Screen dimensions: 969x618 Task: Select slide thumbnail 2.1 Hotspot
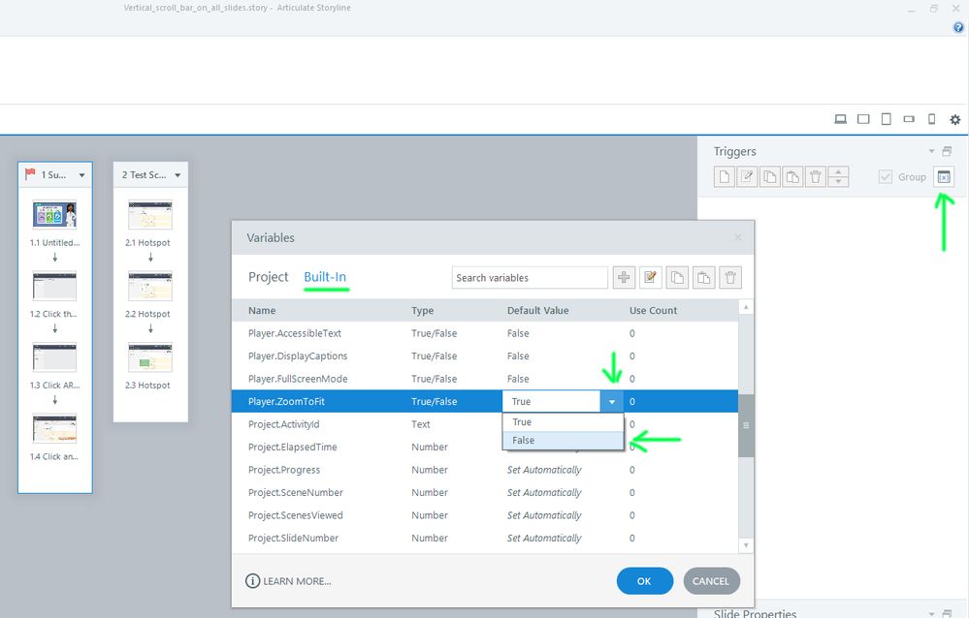(150, 215)
